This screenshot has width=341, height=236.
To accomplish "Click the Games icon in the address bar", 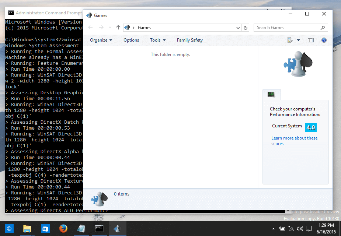I will point(127,28).
